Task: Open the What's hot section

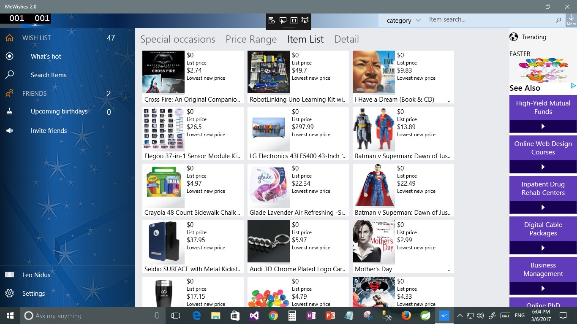Action: pos(46,56)
